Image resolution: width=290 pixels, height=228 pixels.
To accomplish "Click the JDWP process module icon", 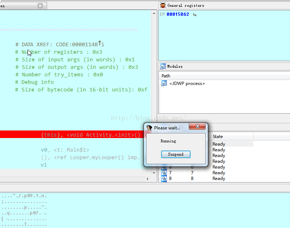I will tap(164, 84).
